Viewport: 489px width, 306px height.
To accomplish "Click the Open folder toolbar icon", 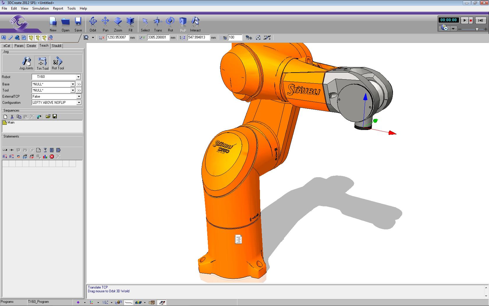I will [x=65, y=24].
